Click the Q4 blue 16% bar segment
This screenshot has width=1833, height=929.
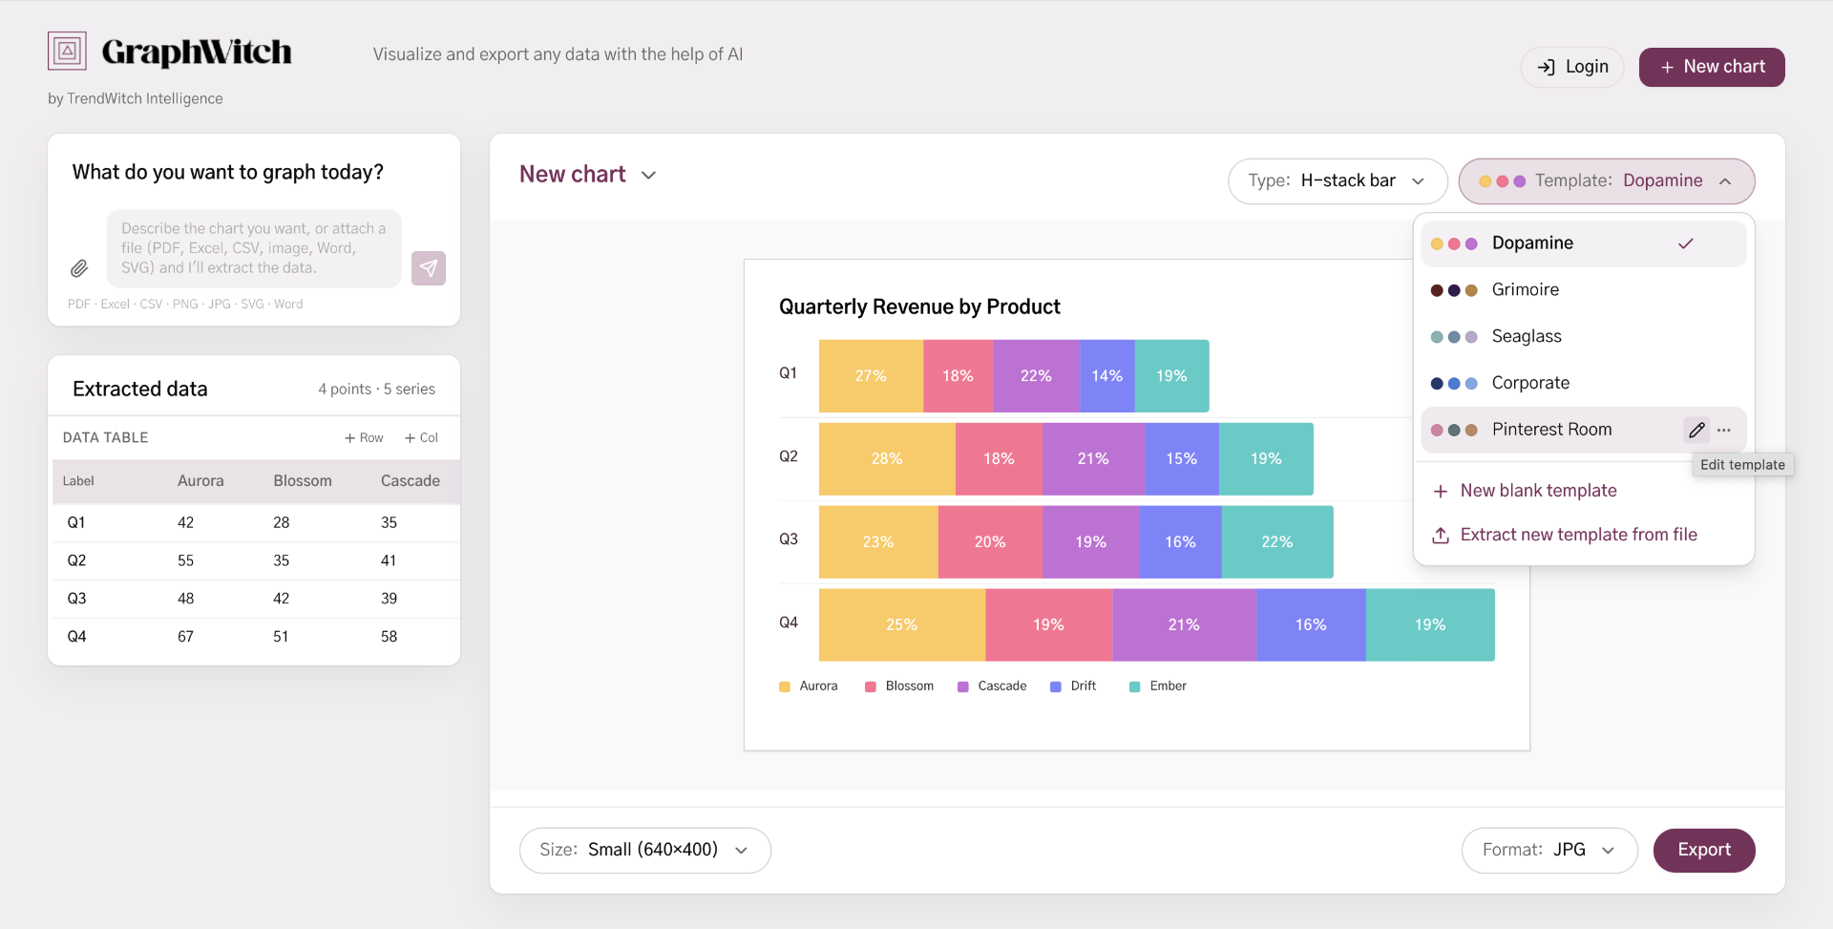pyautogui.click(x=1311, y=625)
